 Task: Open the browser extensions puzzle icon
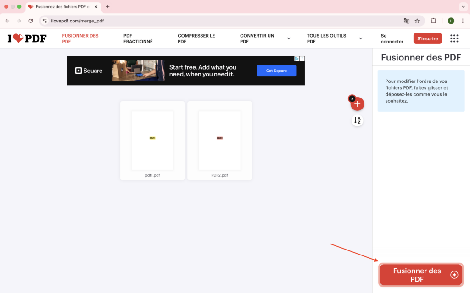point(433,21)
